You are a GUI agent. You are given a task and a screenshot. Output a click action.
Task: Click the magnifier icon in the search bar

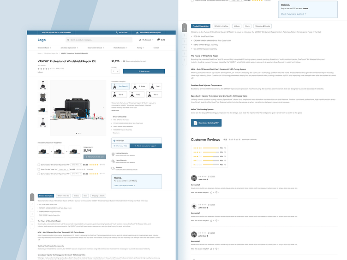tap(68, 40)
